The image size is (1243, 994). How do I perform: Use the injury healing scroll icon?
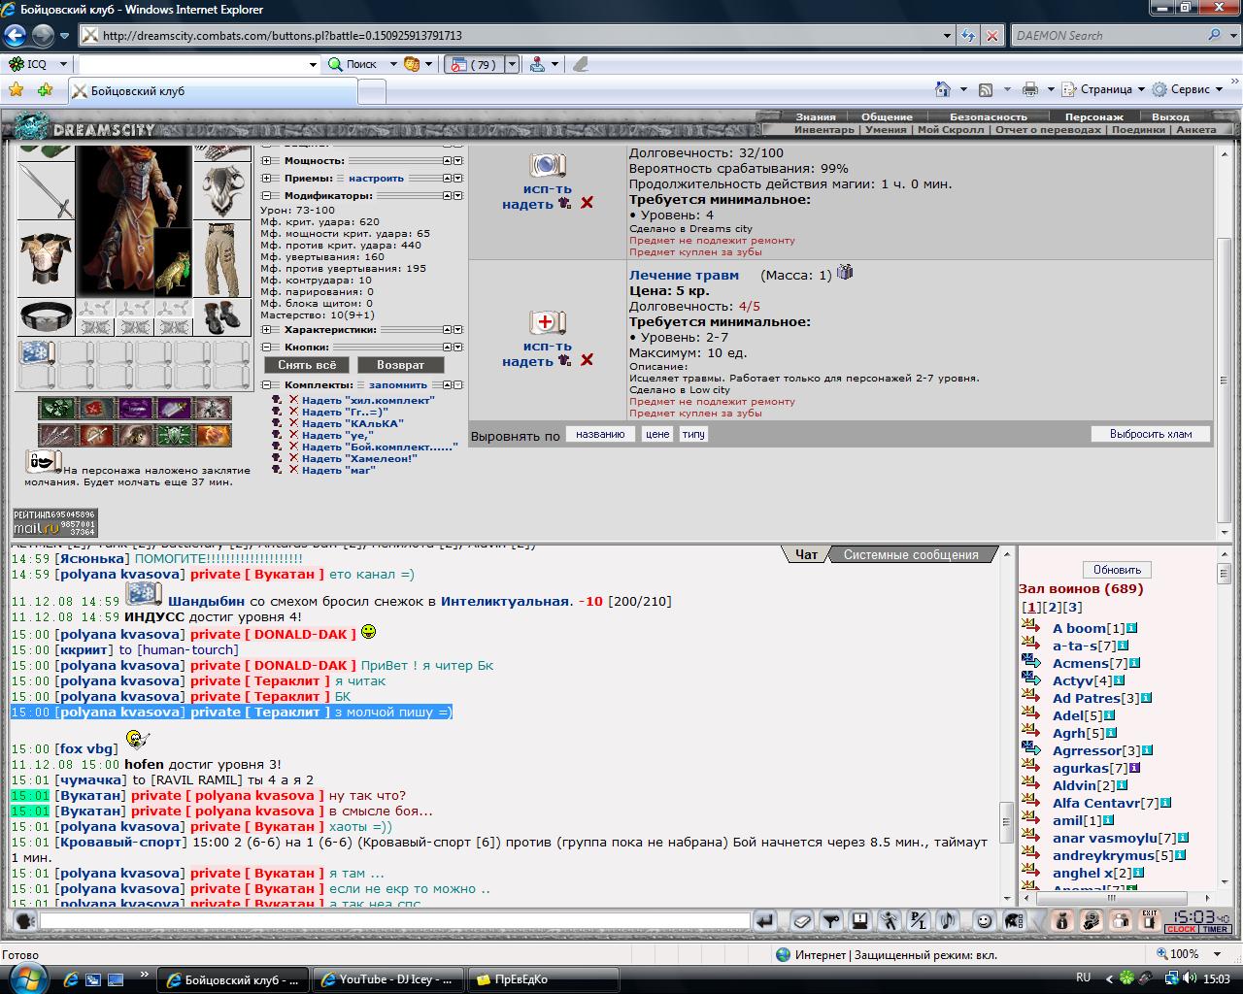(x=547, y=322)
